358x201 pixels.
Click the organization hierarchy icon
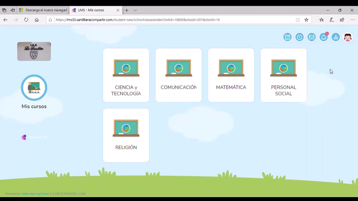click(x=336, y=37)
